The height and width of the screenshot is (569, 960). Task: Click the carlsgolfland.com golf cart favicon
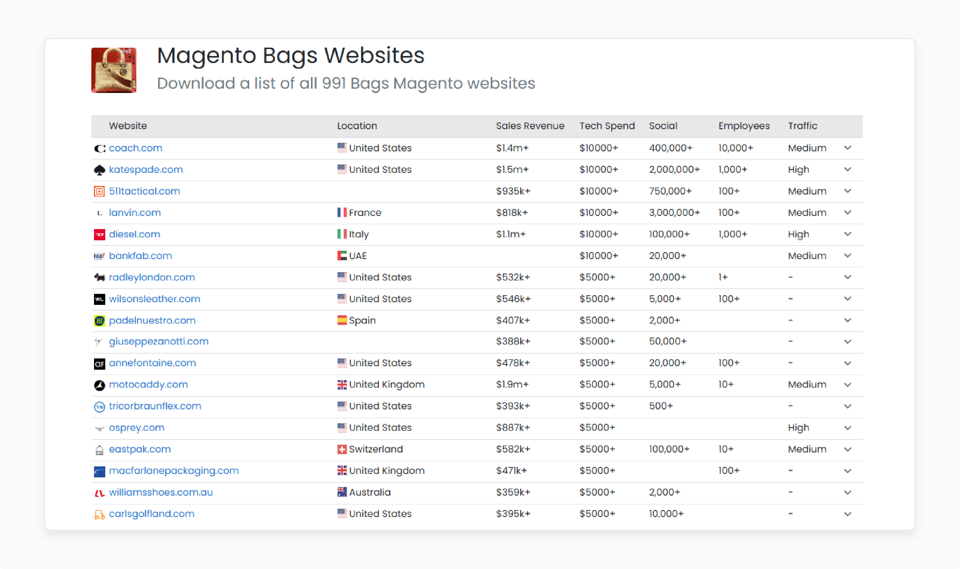[x=99, y=515]
